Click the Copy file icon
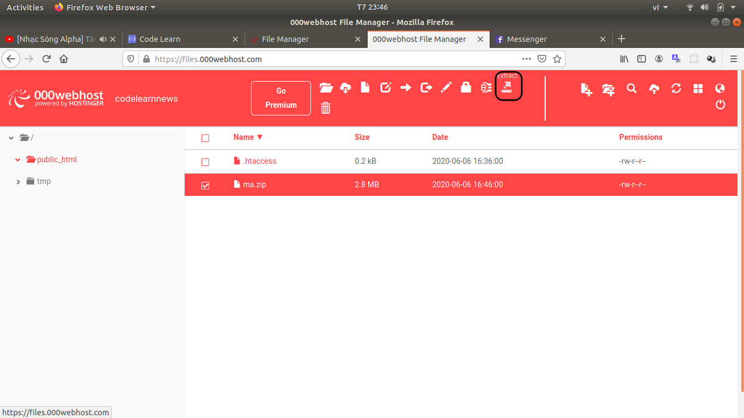 426,88
